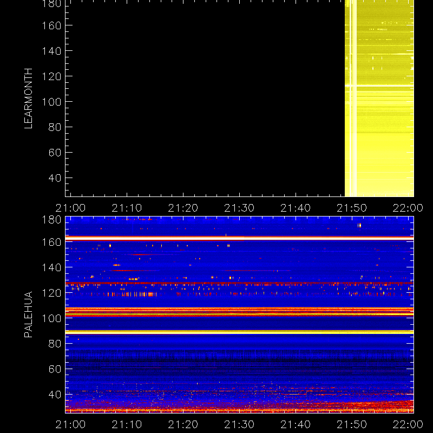Click 21:00 time label under Learmonth plot
This screenshot has height=433, width=433.
pos(70,208)
